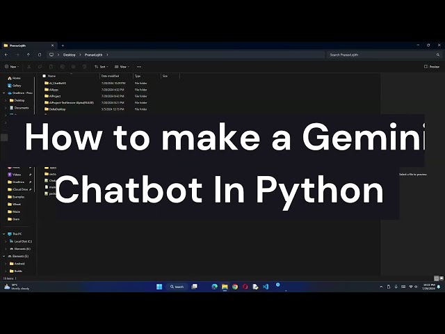The width and height of the screenshot is (445, 334).
Task: Click the Delete trash icon in the toolbar
Action: coord(84,67)
